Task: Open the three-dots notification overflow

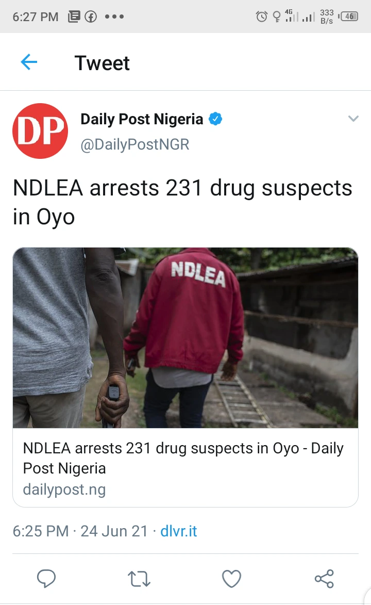Action: click(x=114, y=17)
